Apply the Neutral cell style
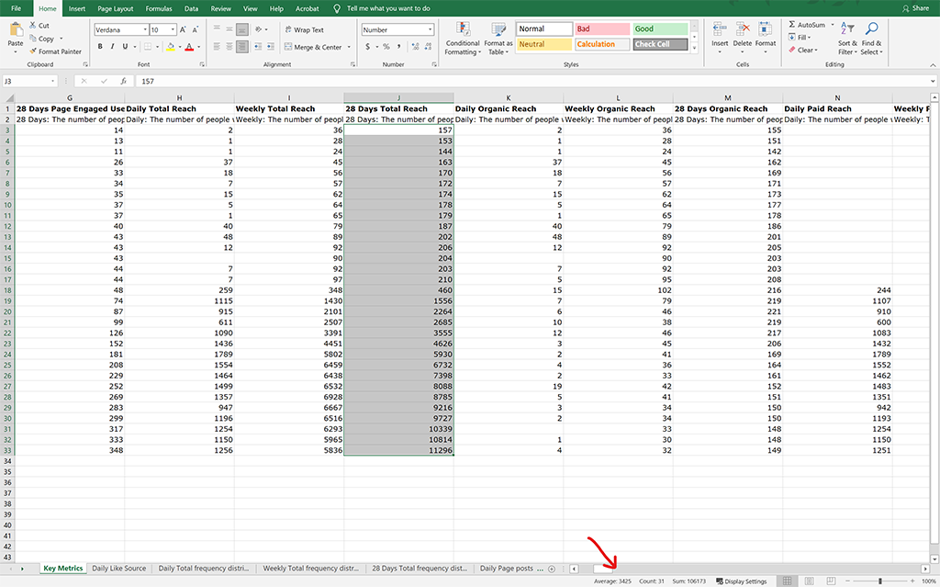 point(544,44)
